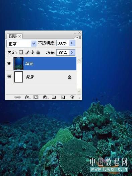Create a new layer group folder
Image resolution: width=132 pixels, height=176 pixels.
54,97
